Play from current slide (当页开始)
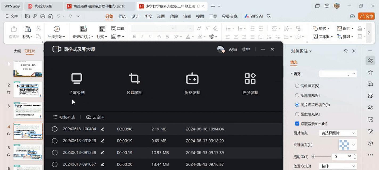The width and height of the screenshot is (379, 170). coord(56,32)
